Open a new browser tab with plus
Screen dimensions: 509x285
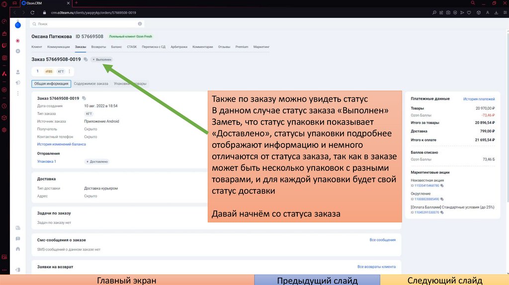click(76, 3)
